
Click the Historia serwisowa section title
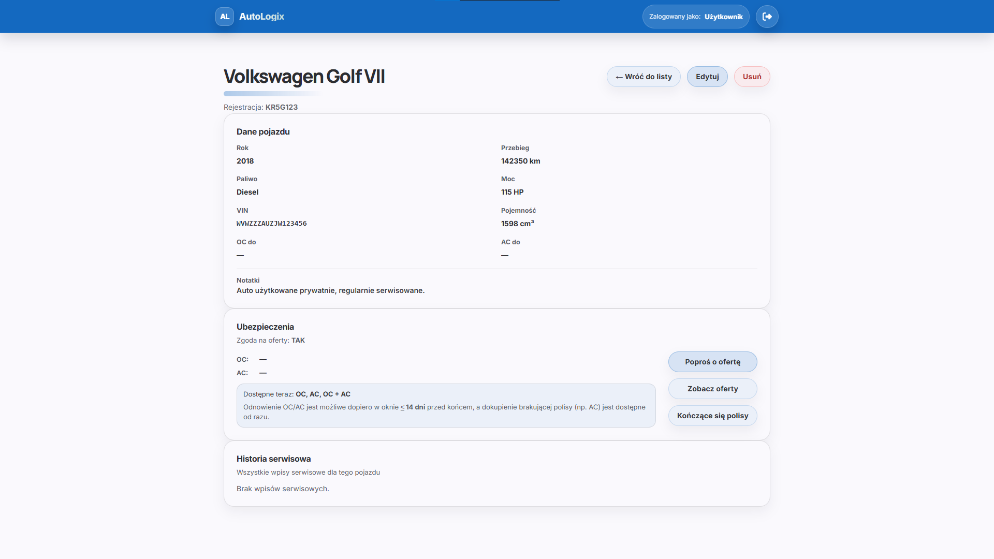(273, 459)
